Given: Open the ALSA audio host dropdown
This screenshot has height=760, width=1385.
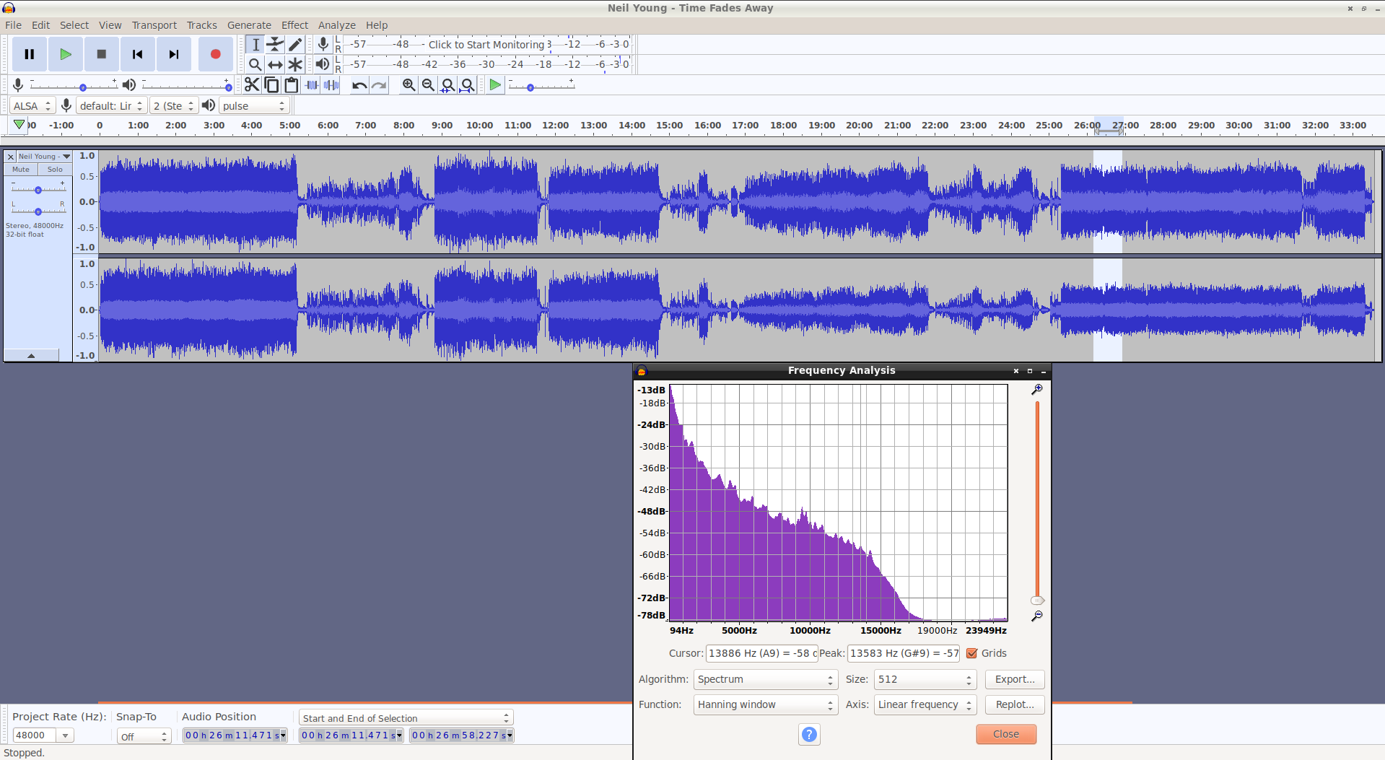Looking at the screenshot, I should 32,105.
